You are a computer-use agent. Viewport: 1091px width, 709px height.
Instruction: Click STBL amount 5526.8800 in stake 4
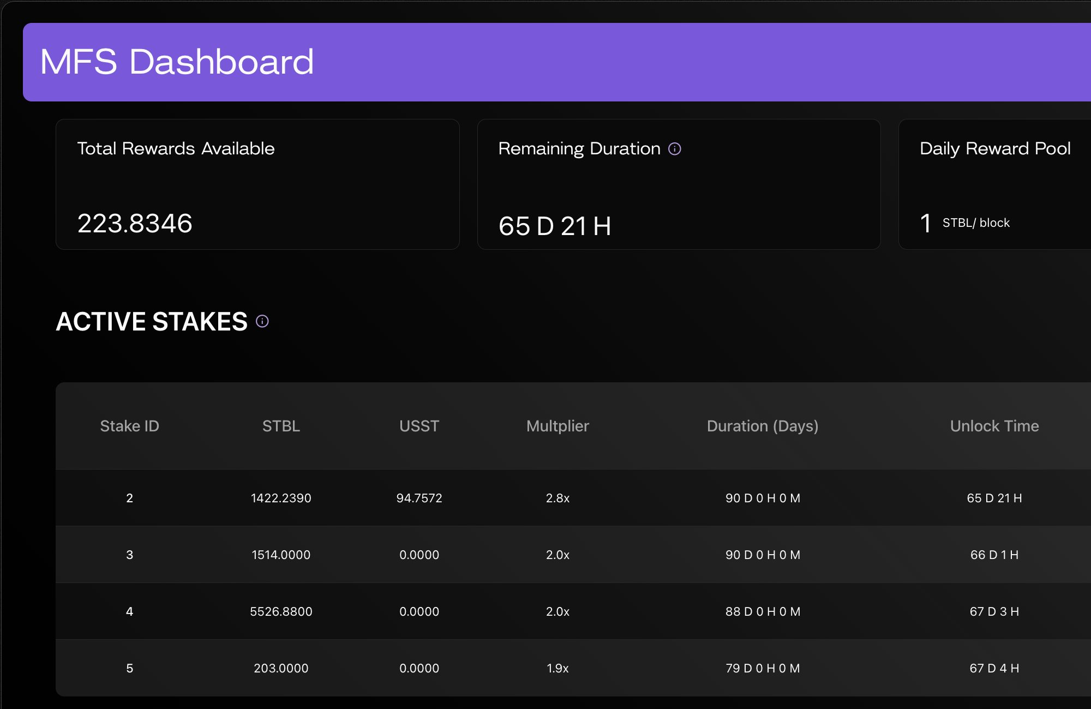(x=281, y=611)
